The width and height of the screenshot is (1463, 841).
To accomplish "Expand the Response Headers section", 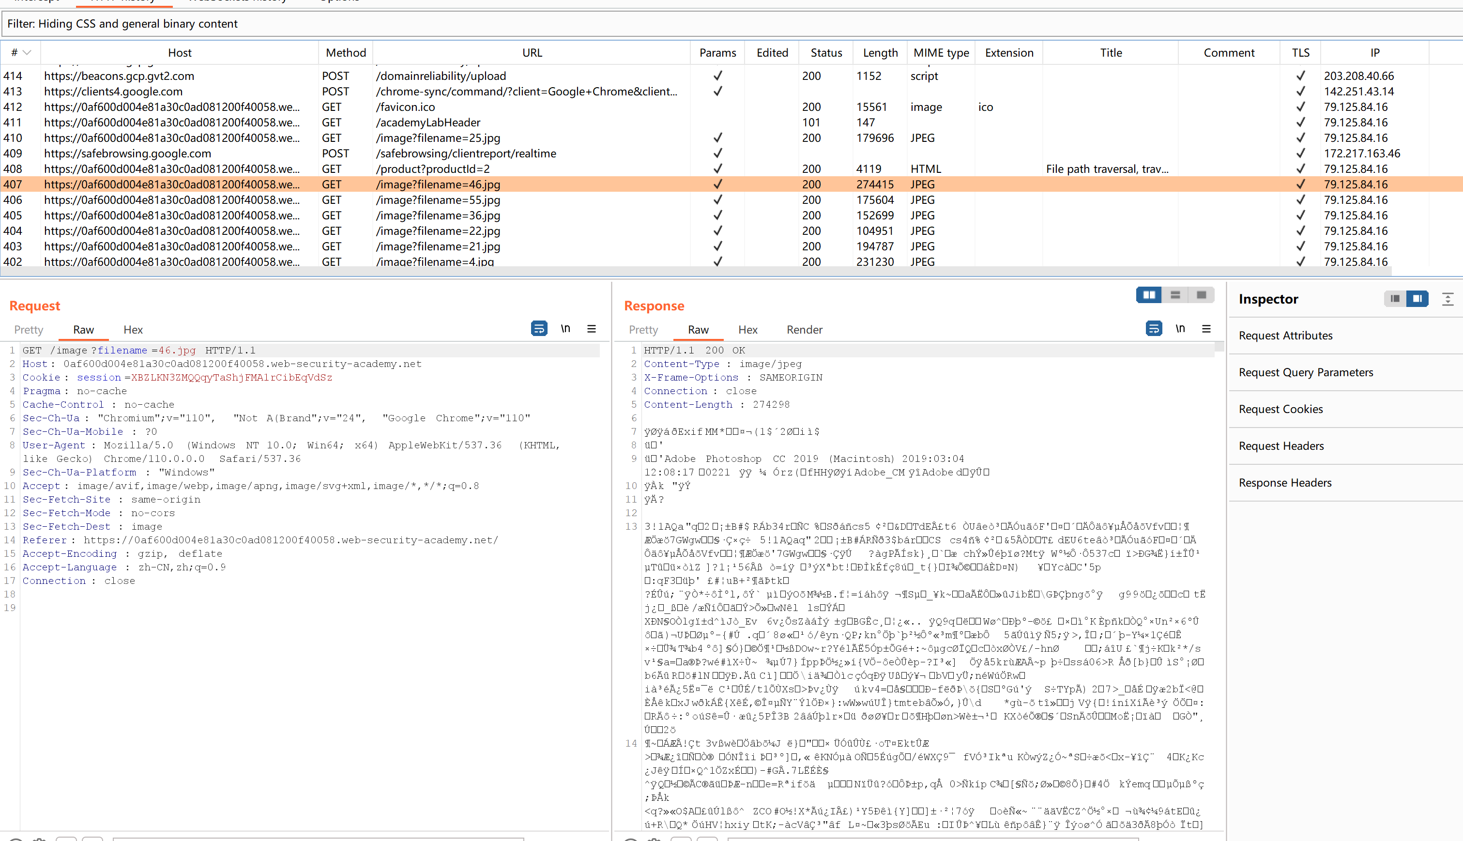I will pyautogui.click(x=1284, y=483).
